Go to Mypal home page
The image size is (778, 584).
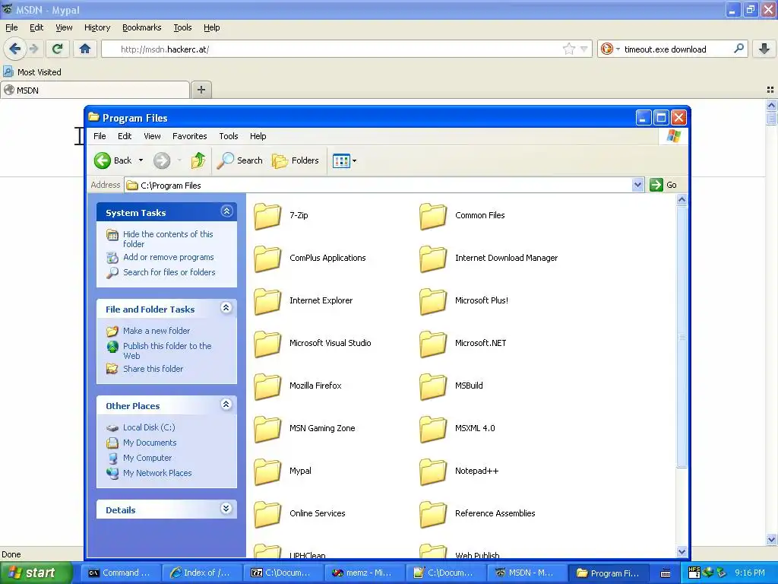point(85,49)
